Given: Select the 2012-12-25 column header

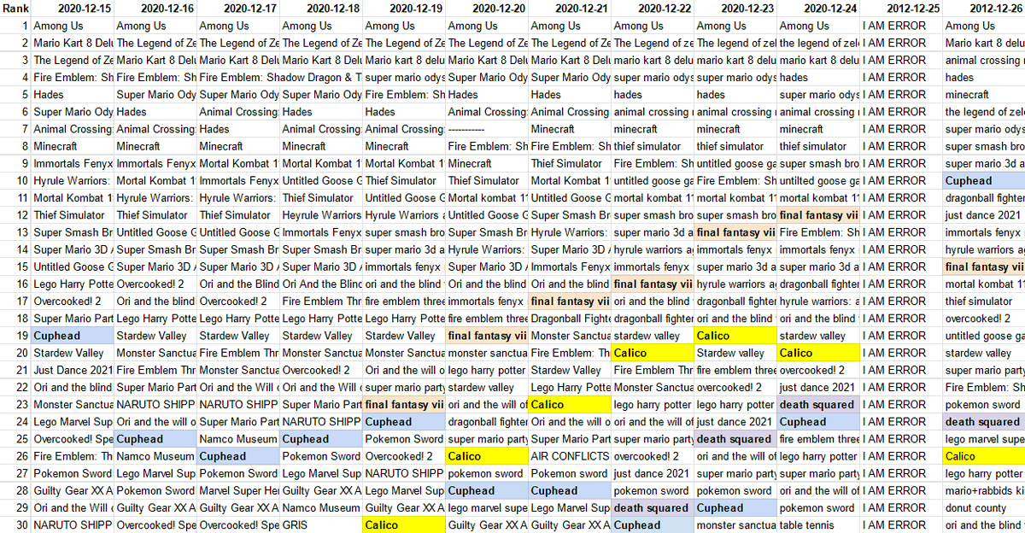Looking at the screenshot, I should click(x=901, y=9).
